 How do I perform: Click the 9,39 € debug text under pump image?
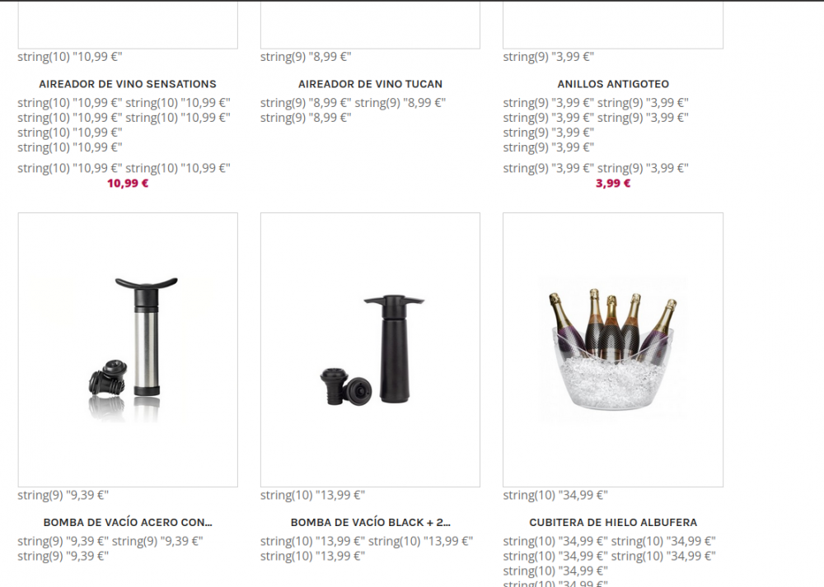[x=63, y=495]
